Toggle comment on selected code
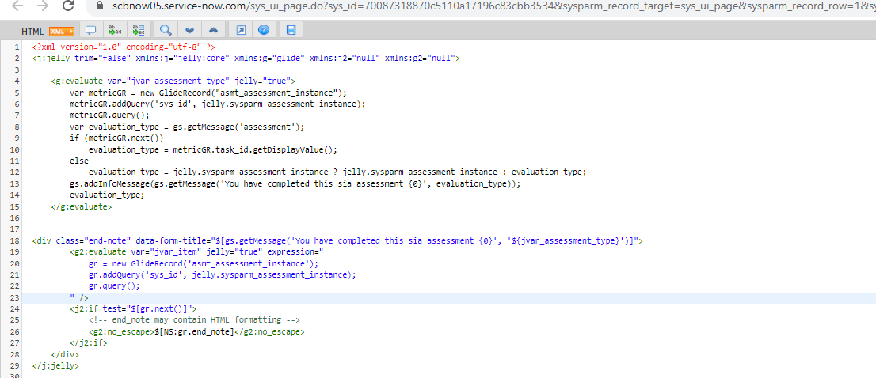 tap(91, 30)
